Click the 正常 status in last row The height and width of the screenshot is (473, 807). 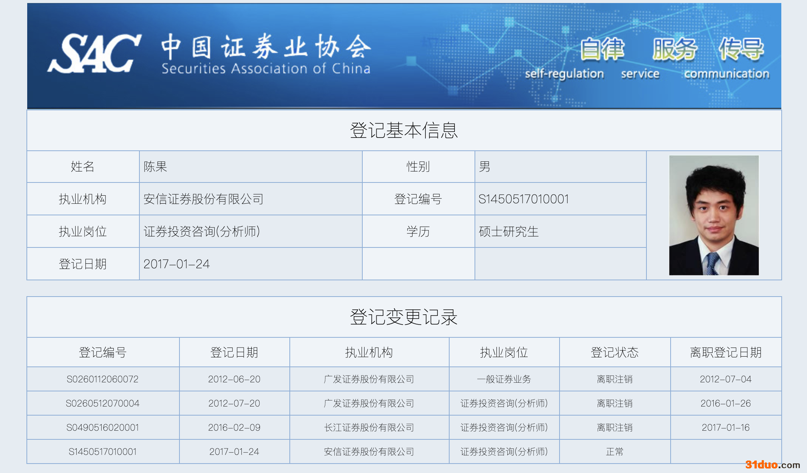point(614,451)
